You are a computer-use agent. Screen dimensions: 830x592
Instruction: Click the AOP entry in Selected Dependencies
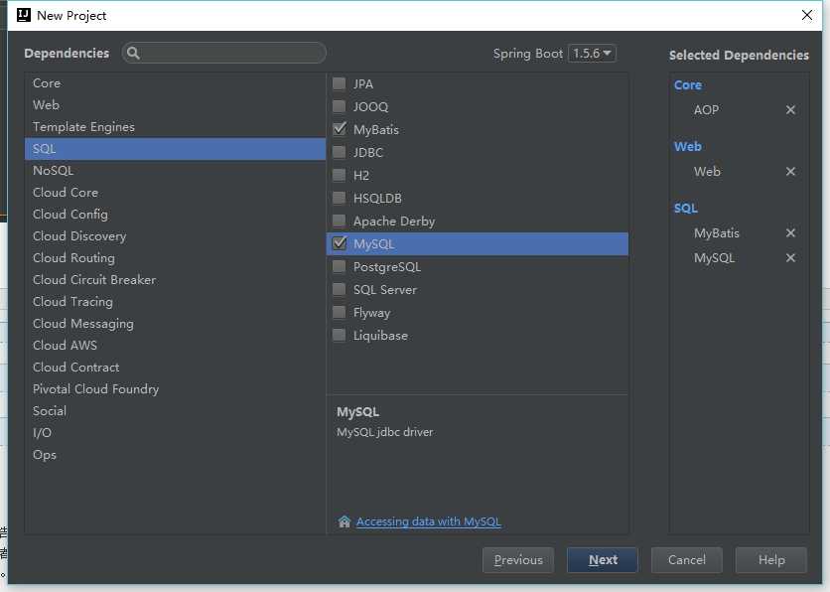pyautogui.click(x=706, y=109)
